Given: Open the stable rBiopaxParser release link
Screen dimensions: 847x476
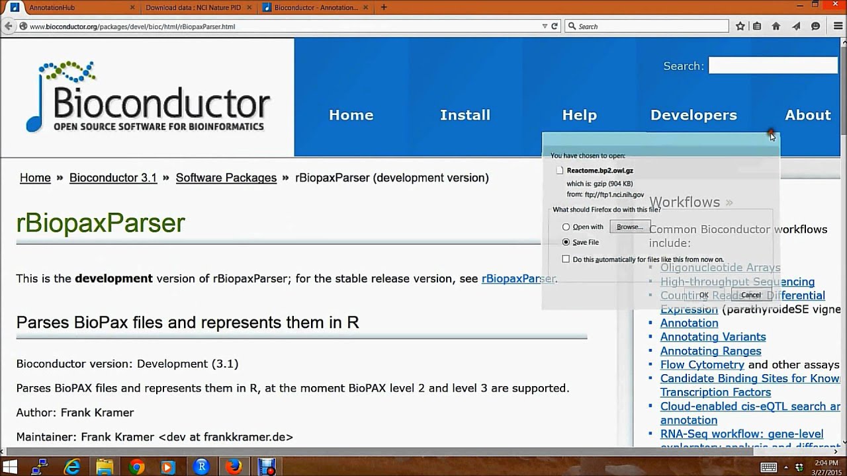Looking at the screenshot, I should (519, 278).
